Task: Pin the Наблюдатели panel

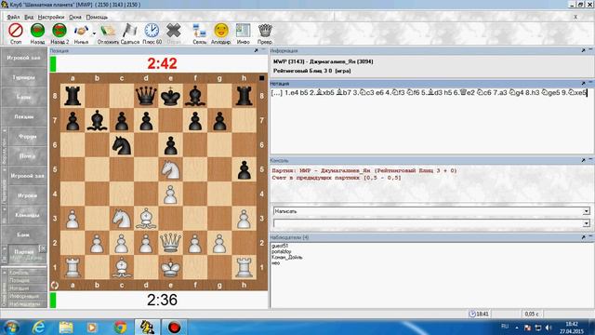Action: pyautogui.click(x=583, y=237)
